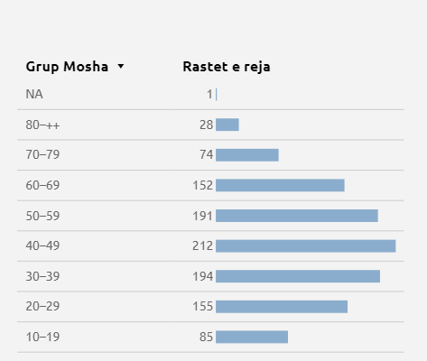Screen dimensions: 427x361
Task: Click the sort arrow beside Grup Mosha
Action: [x=121, y=66]
